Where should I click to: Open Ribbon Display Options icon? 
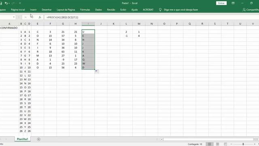click(x=233, y=3)
